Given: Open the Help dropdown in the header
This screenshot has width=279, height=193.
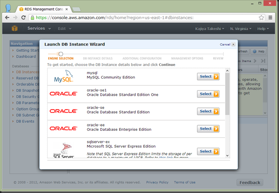Looking at the screenshot, I should (263, 28).
